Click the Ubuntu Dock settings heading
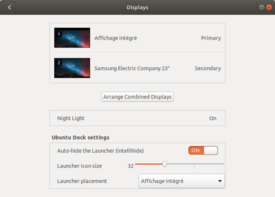 81,138
